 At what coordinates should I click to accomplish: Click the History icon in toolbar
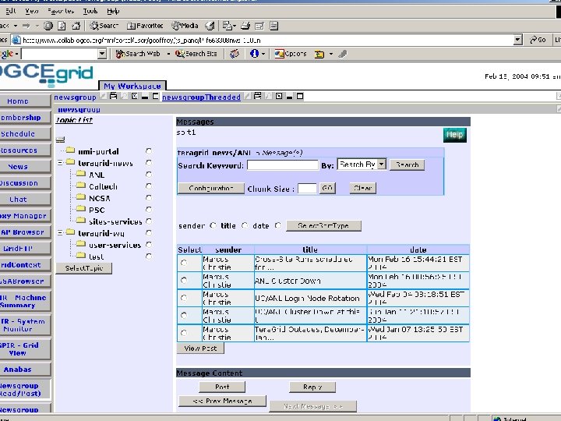(210, 26)
